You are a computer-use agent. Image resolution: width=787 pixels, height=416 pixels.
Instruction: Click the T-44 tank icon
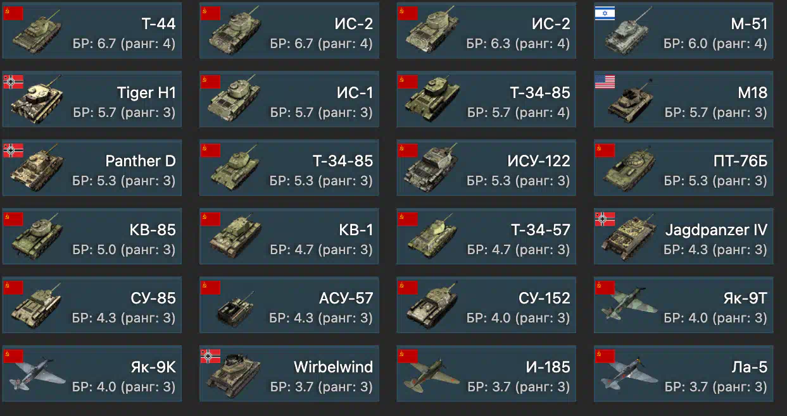tap(36, 33)
